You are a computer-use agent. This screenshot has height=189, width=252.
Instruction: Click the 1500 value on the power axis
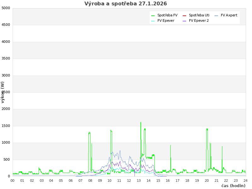(x=6, y=126)
